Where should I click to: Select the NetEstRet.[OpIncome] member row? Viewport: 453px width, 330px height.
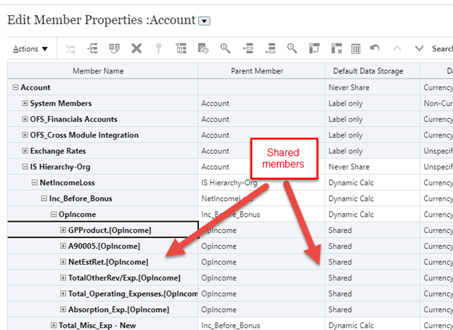point(109,262)
